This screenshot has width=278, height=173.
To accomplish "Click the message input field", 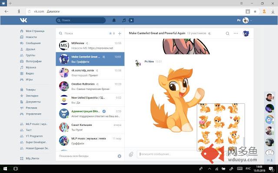I will pos(169,154).
